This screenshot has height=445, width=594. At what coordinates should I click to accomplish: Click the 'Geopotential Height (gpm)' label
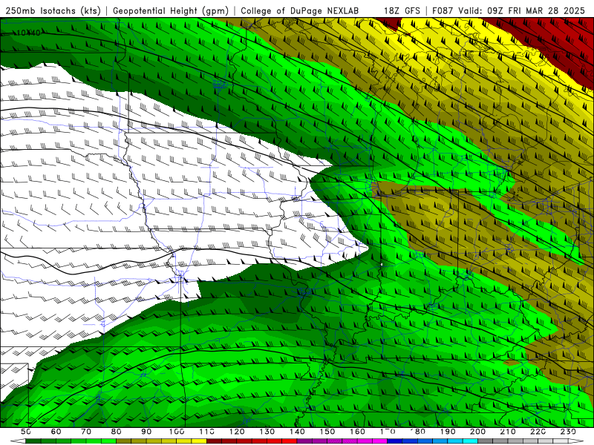(171, 10)
